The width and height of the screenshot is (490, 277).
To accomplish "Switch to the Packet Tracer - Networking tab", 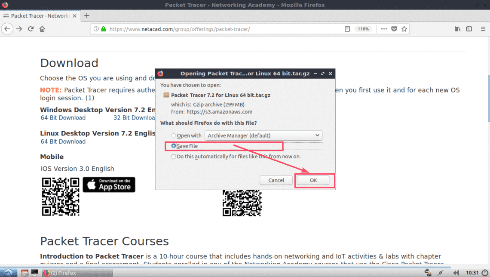I will tap(40, 16).
